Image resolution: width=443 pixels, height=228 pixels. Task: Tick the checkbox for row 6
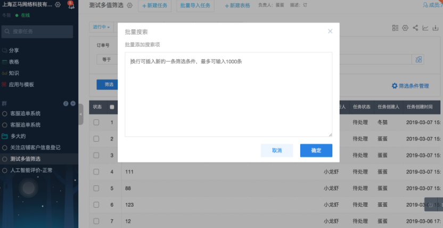pyautogui.click(x=96, y=205)
